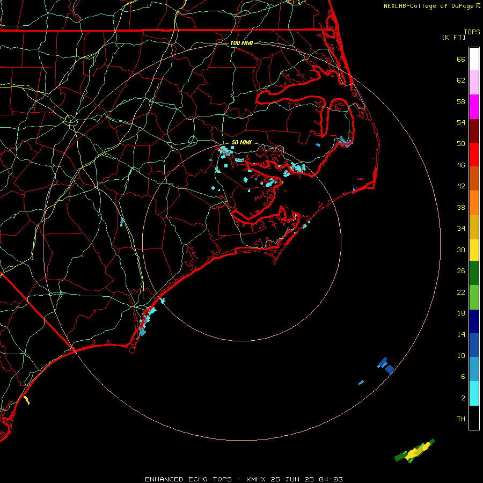This screenshot has height=483, width=483.
Task: Click the "46" legend value
Action: [461, 165]
